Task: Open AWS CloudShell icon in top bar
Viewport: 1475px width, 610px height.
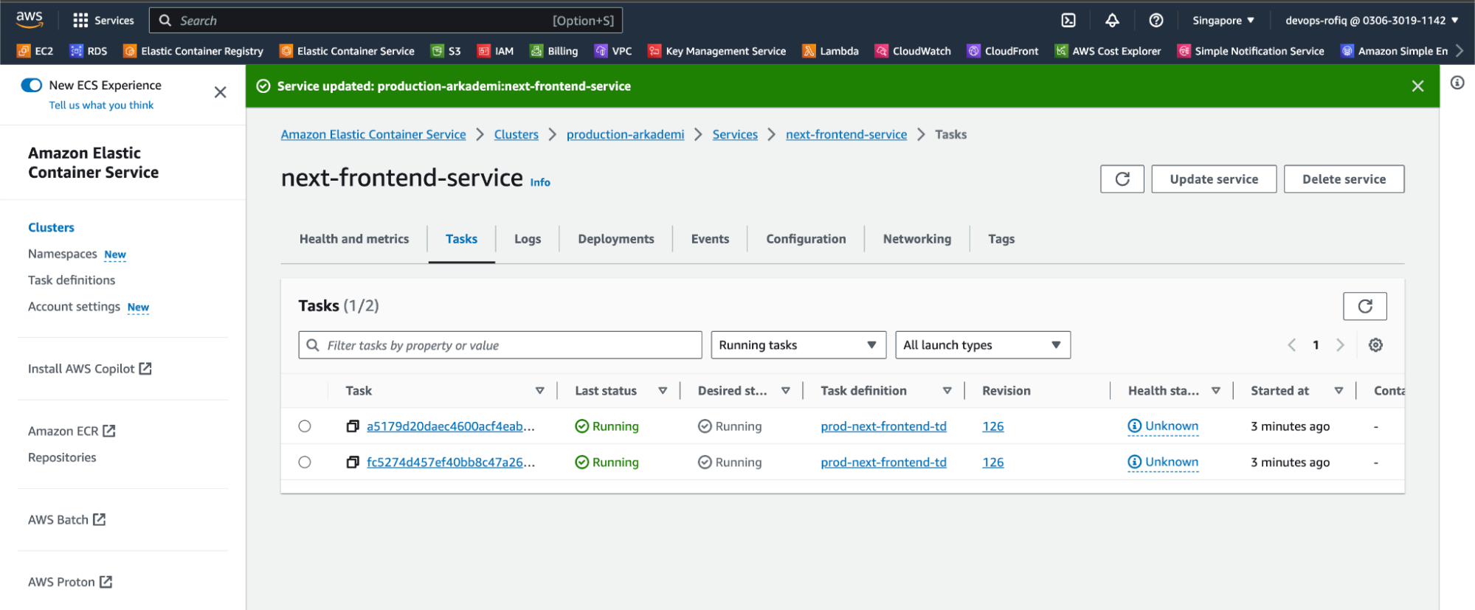Action: coord(1068,21)
